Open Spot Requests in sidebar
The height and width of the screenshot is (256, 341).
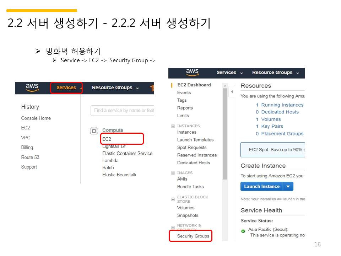tap(192, 147)
